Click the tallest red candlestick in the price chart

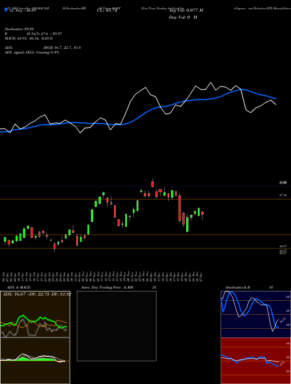pos(180,208)
